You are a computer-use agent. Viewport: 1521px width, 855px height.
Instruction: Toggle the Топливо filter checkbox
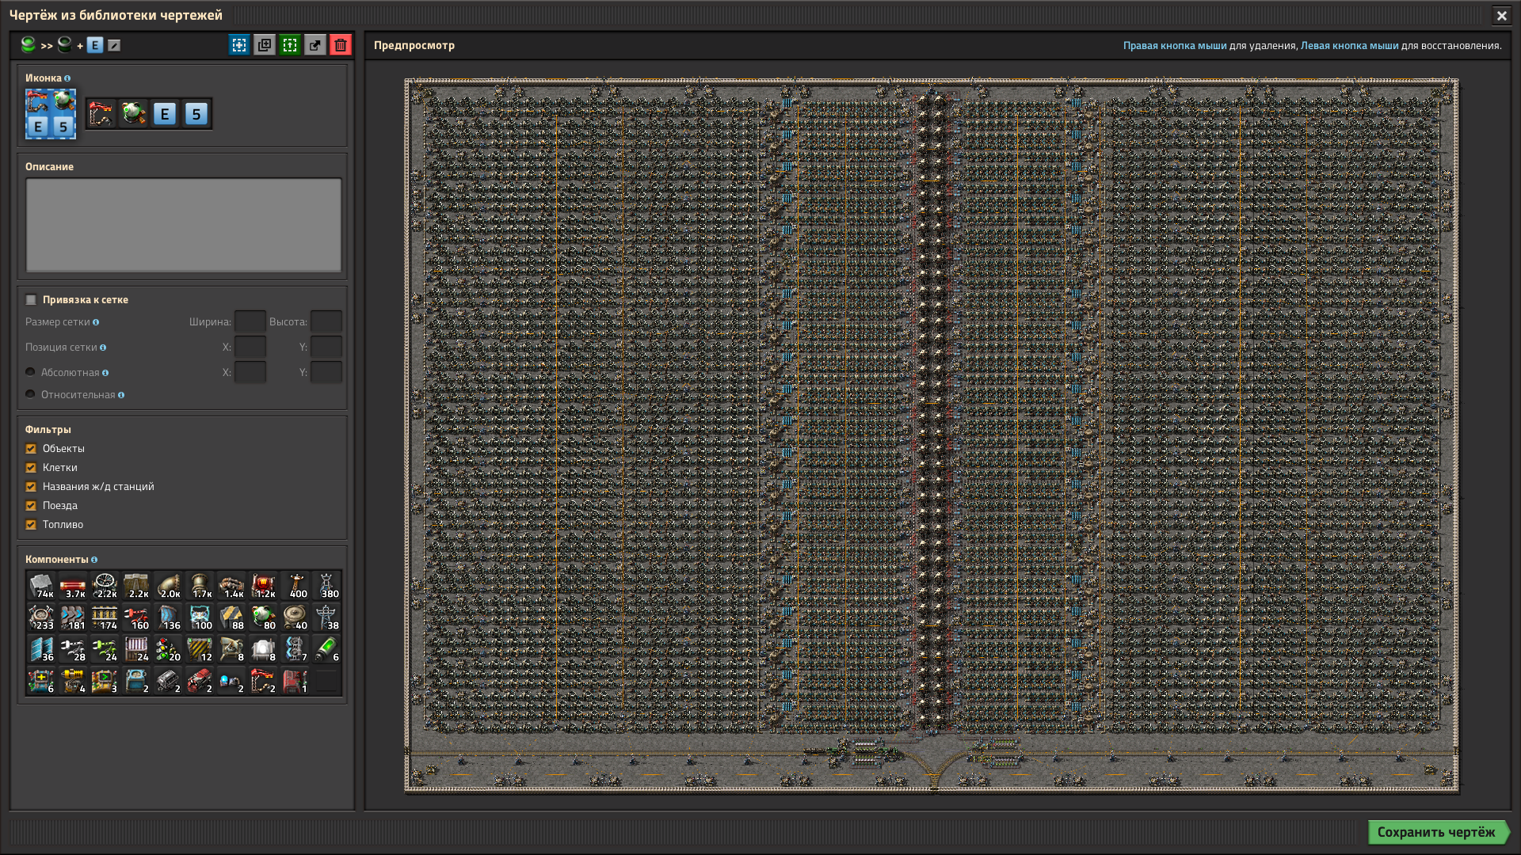click(31, 525)
